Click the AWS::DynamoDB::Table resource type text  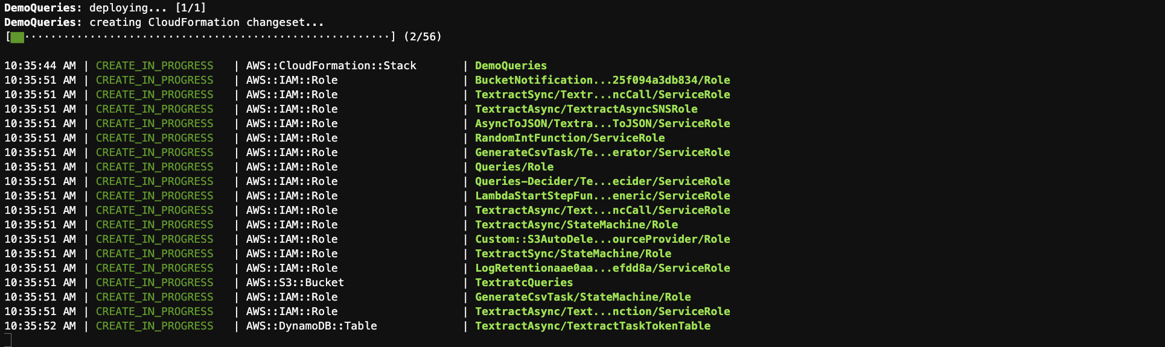(x=311, y=326)
